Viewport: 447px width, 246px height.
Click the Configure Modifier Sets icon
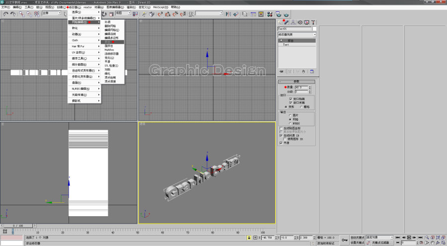click(312, 72)
